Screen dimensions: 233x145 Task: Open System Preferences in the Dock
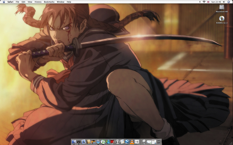click(x=137, y=142)
